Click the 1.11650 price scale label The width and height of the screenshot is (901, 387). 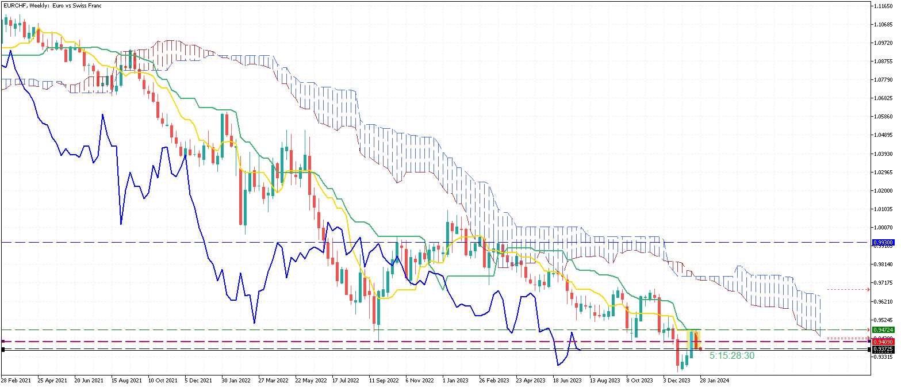(x=883, y=6)
